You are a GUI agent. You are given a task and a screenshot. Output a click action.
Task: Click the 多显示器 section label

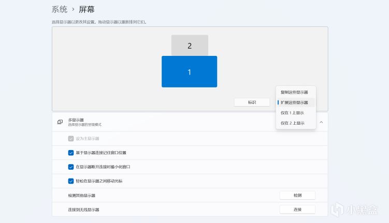click(x=76, y=120)
